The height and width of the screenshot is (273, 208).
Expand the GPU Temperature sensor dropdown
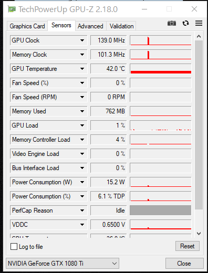click(82, 69)
